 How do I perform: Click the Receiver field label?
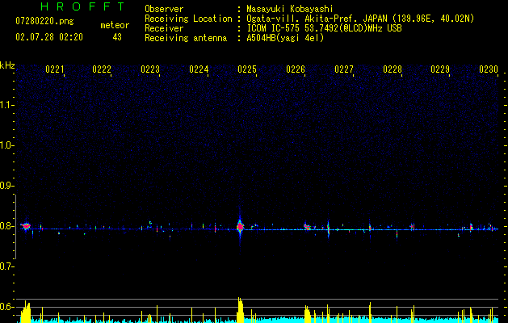pyautogui.click(x=164, y=28)
